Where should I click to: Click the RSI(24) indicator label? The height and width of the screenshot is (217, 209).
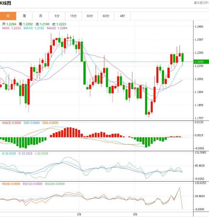(x=55, y=184)
